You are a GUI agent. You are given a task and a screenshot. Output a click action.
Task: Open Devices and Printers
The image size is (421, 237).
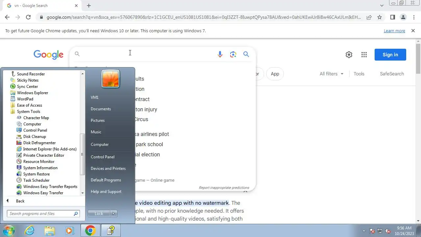click(108, 169)
